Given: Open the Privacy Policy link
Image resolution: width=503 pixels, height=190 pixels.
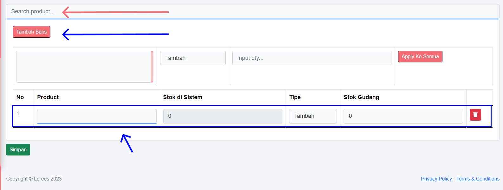Looking at the screenshot, I should coord(436,179).
